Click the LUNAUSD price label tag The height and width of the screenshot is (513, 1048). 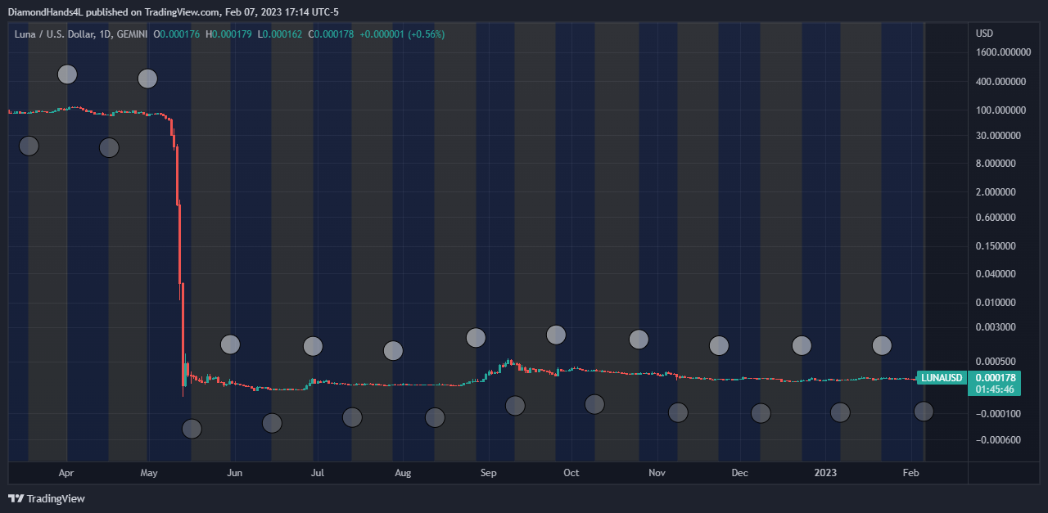click(x=942, y=378)
